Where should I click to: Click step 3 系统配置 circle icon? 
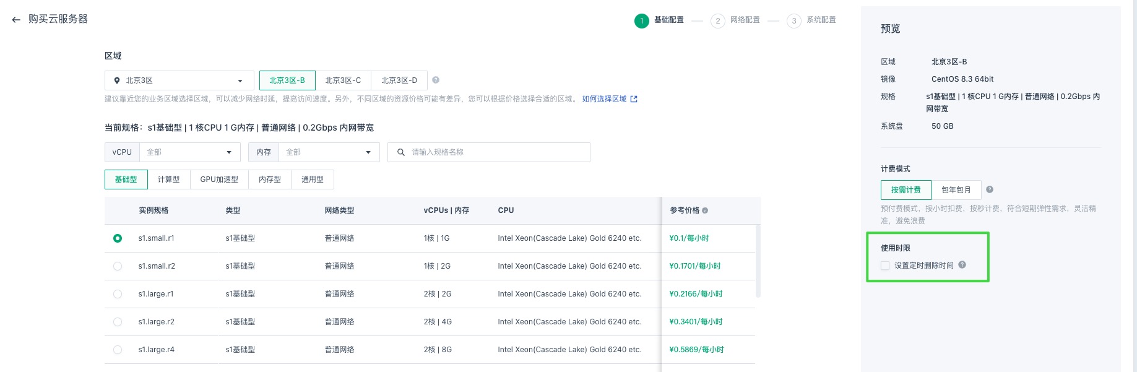(x=794, y=21)
